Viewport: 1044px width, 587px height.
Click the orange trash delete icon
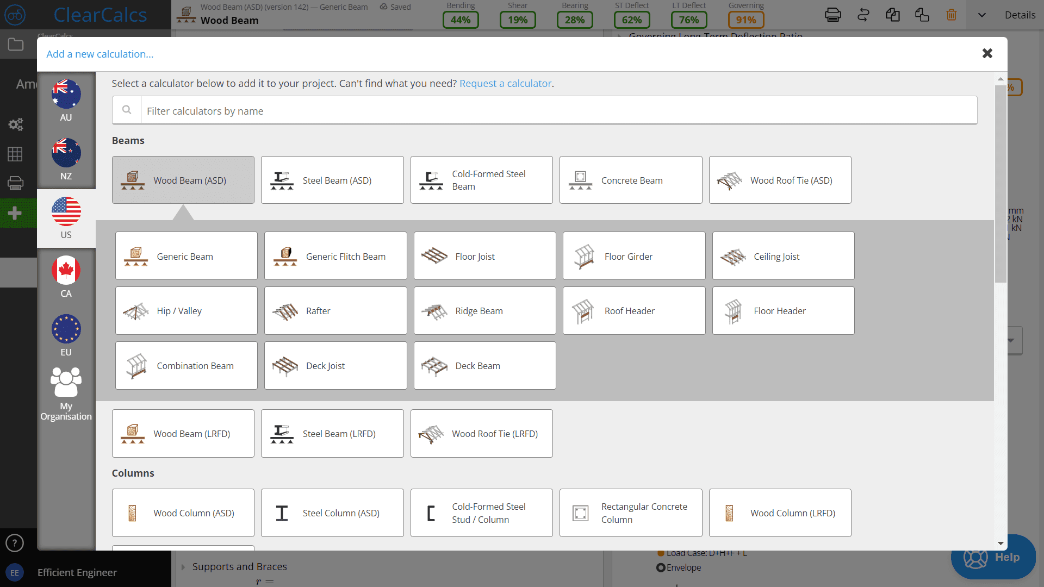[951, 15]
